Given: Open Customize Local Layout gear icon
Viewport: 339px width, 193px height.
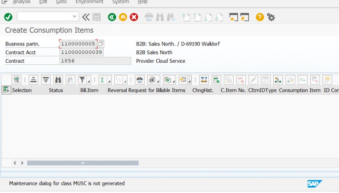Looking at the screenshot, I should click(x=271, y=17).
